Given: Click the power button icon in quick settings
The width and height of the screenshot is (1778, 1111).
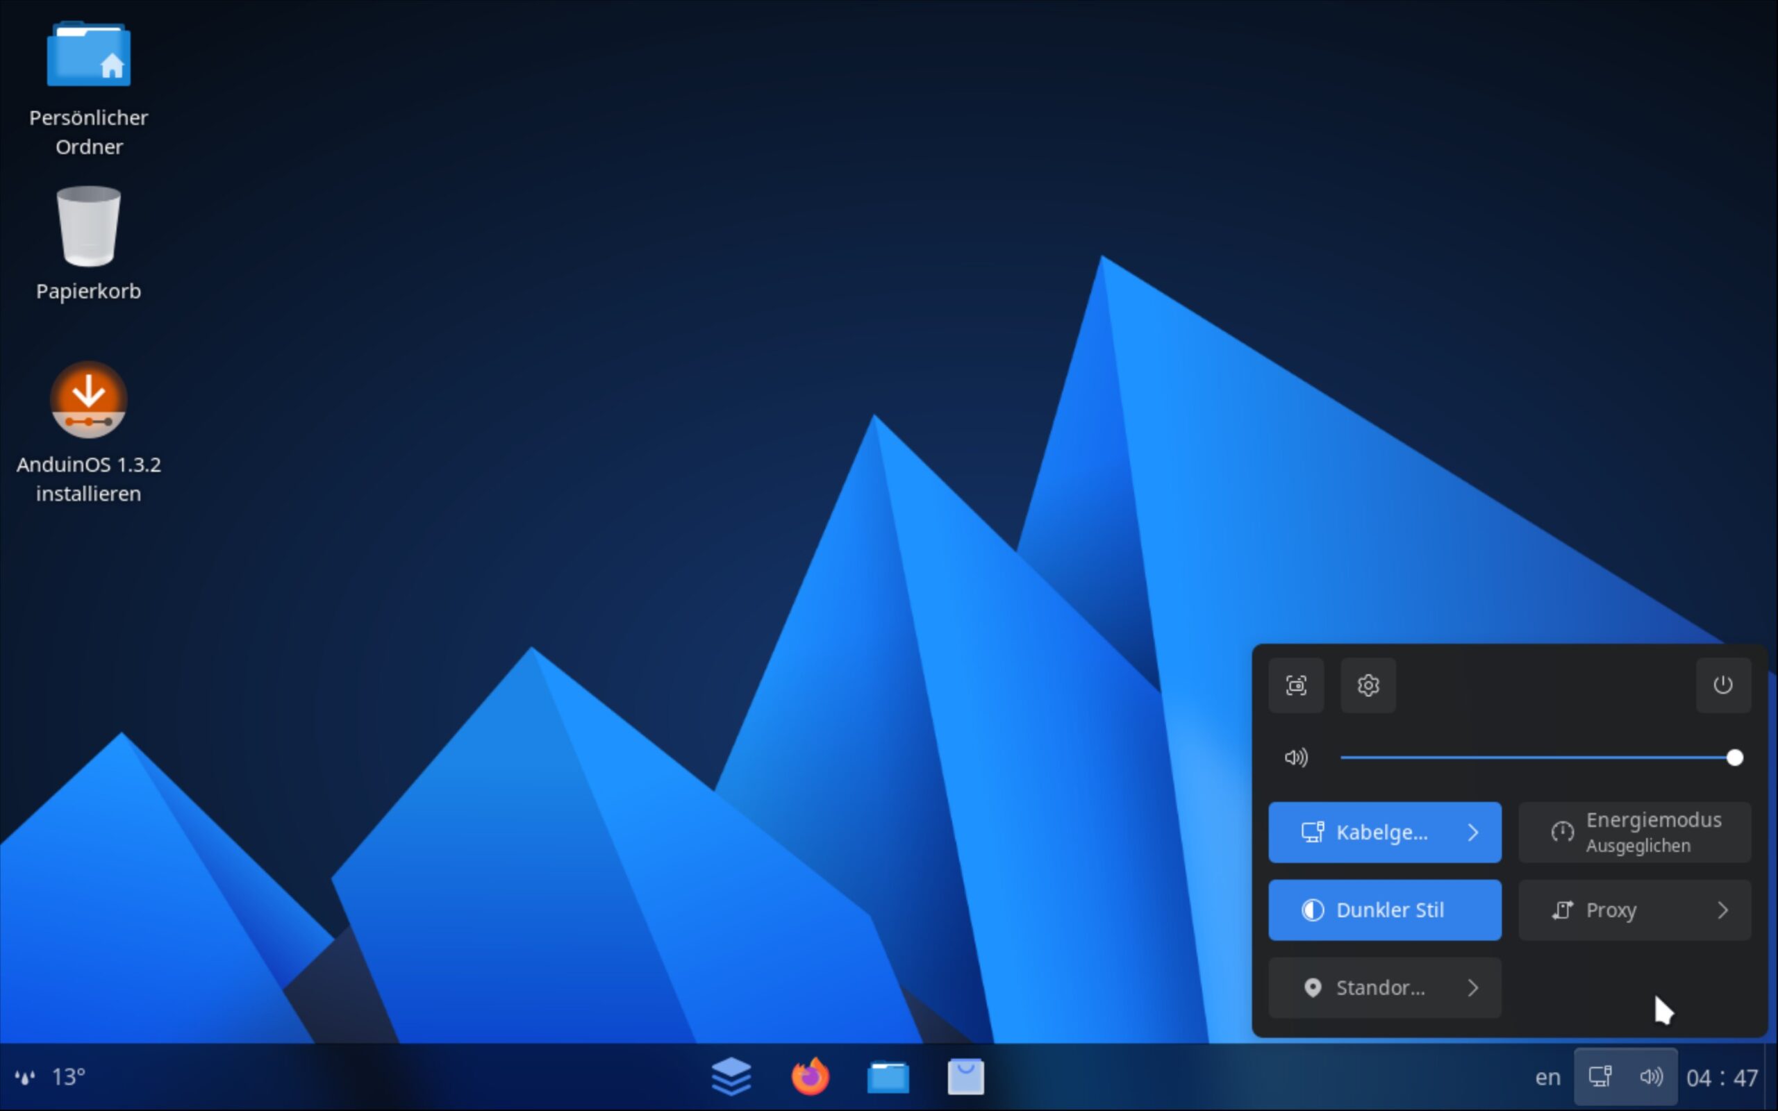Looking at the screenshot, I should click(x=1723, y=685).
